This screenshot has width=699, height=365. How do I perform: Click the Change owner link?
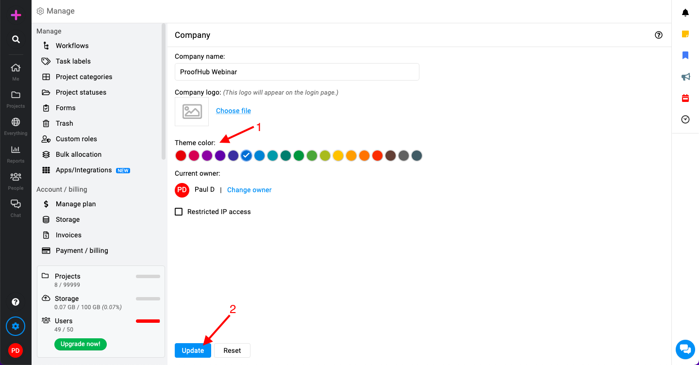click(x=250, y=190)
